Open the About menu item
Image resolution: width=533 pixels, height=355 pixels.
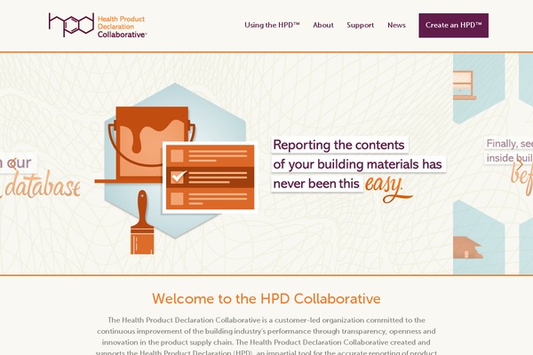323,25
